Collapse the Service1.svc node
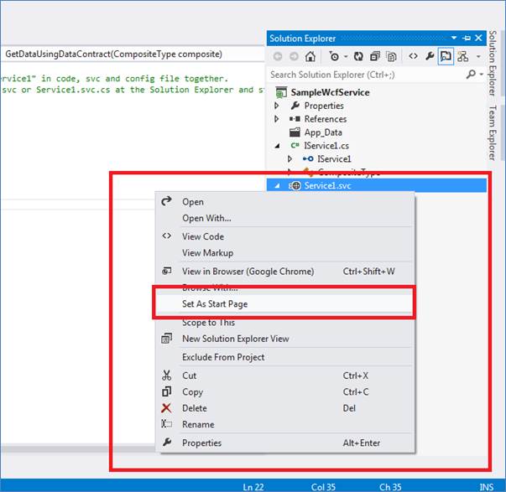506x492 pixels. pos(277,186)
